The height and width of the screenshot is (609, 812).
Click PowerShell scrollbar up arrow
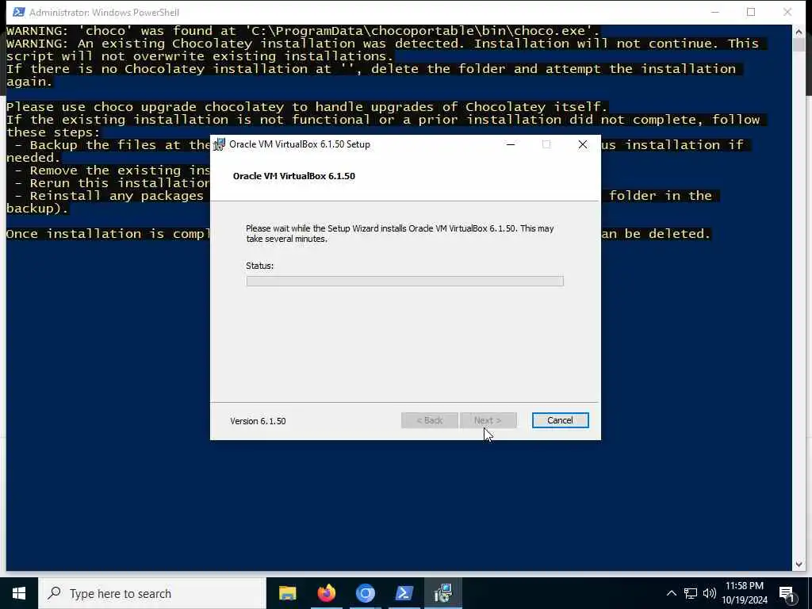798,32
